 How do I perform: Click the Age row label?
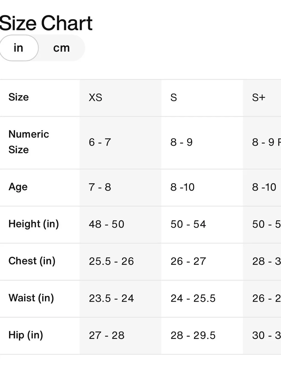point(18,187)
